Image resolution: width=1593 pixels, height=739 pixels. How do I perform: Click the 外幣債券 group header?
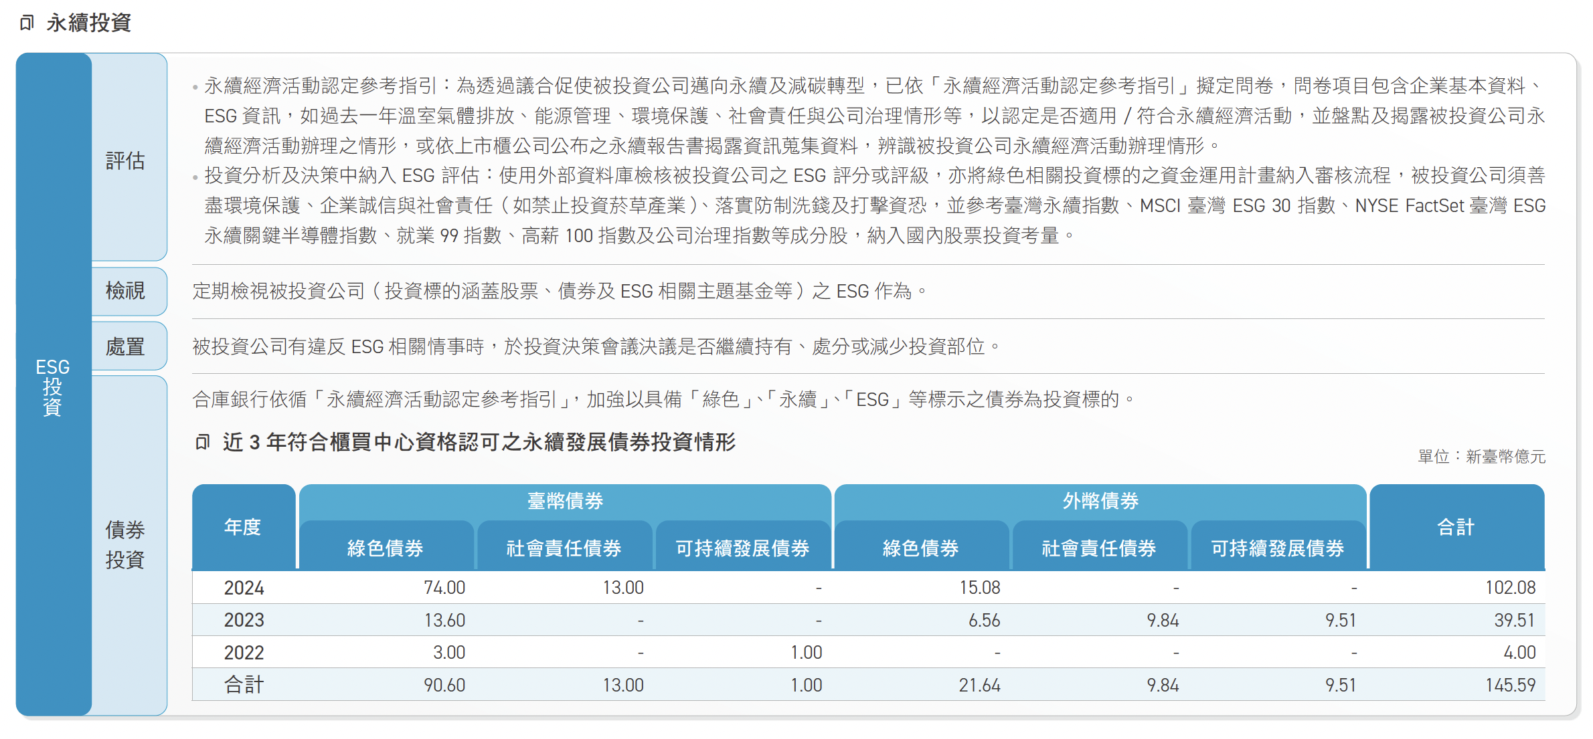click(1100, 501)
